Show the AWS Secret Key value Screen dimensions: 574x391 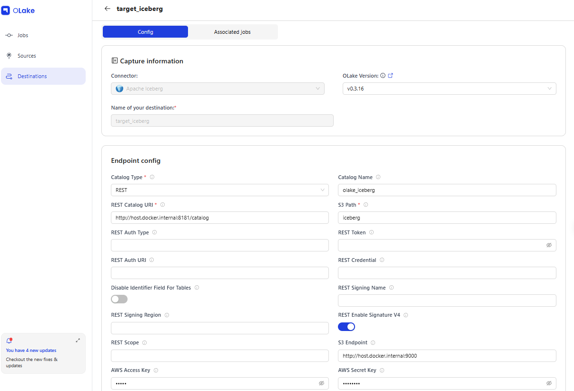[x=549, y=383]
